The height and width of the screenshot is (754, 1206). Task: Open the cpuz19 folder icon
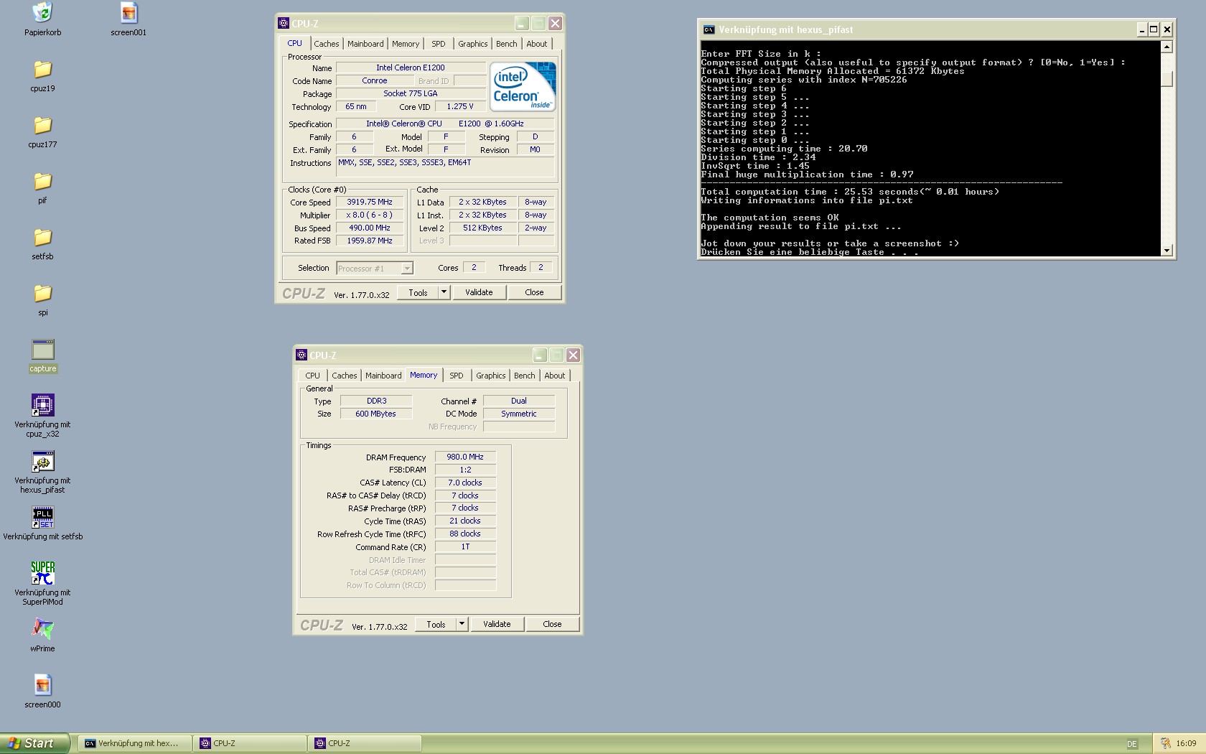(x=42, y=69)
